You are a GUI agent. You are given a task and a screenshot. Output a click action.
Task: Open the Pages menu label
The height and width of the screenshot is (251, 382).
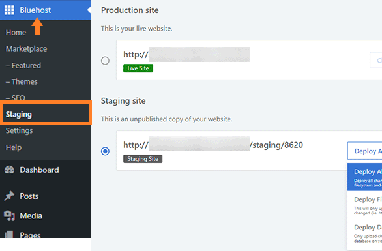[x=30, y=235]
